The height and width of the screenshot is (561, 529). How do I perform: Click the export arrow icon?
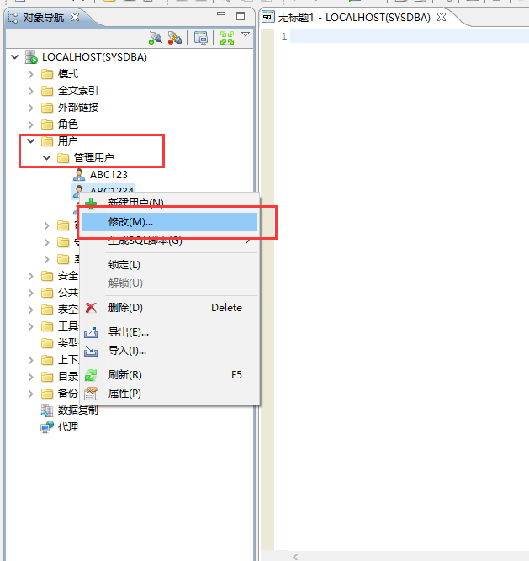(x=91, y=332)
